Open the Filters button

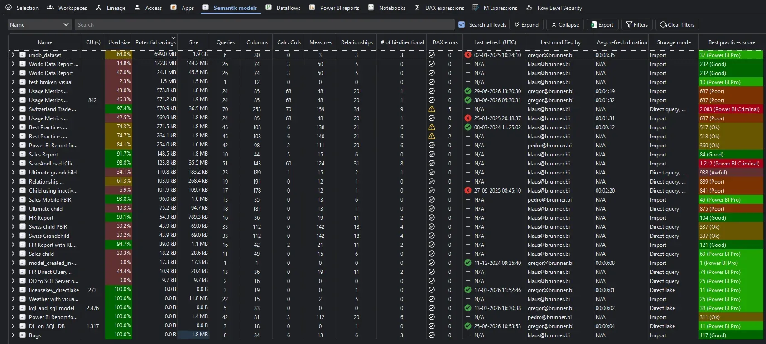coord(636,24)
